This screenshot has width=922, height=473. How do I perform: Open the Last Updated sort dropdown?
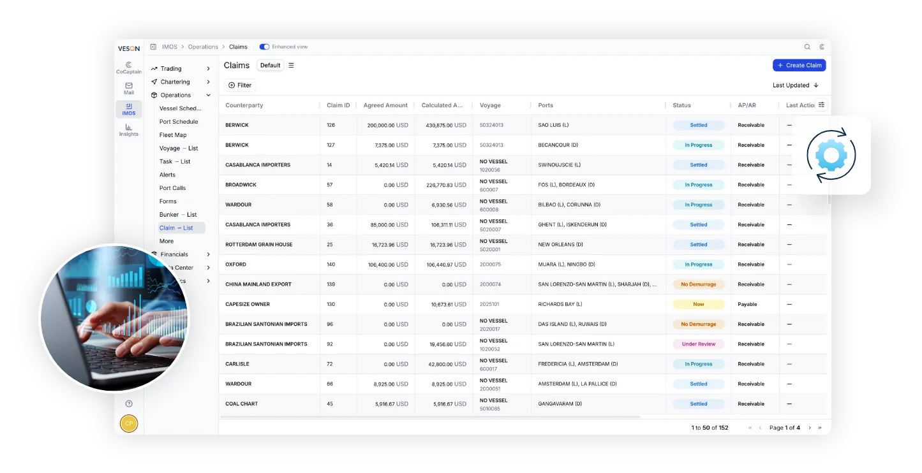click(796, 85)
